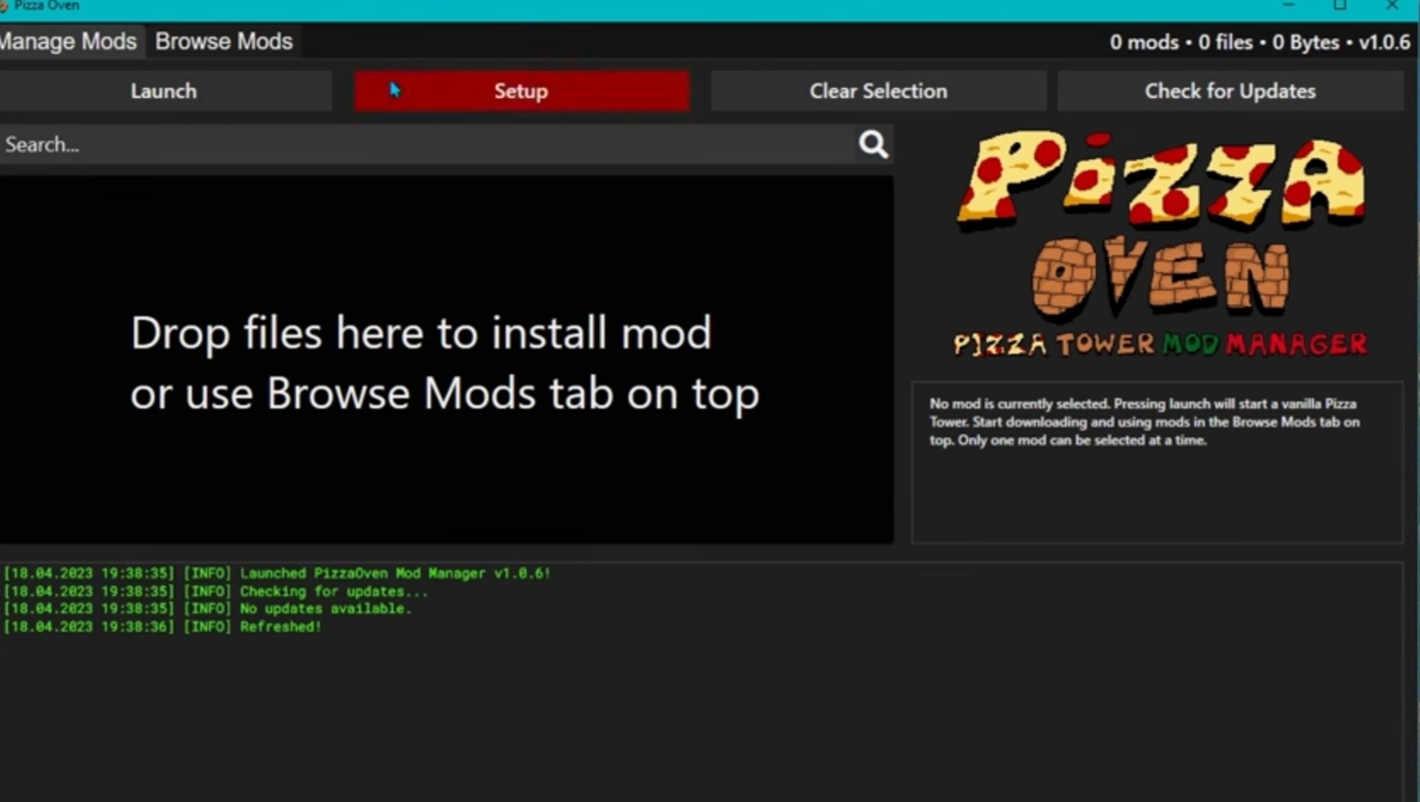This screenshot has width=1420, height=802.
Task: Click the mod description text box
Action: [x=1157, y=462]
